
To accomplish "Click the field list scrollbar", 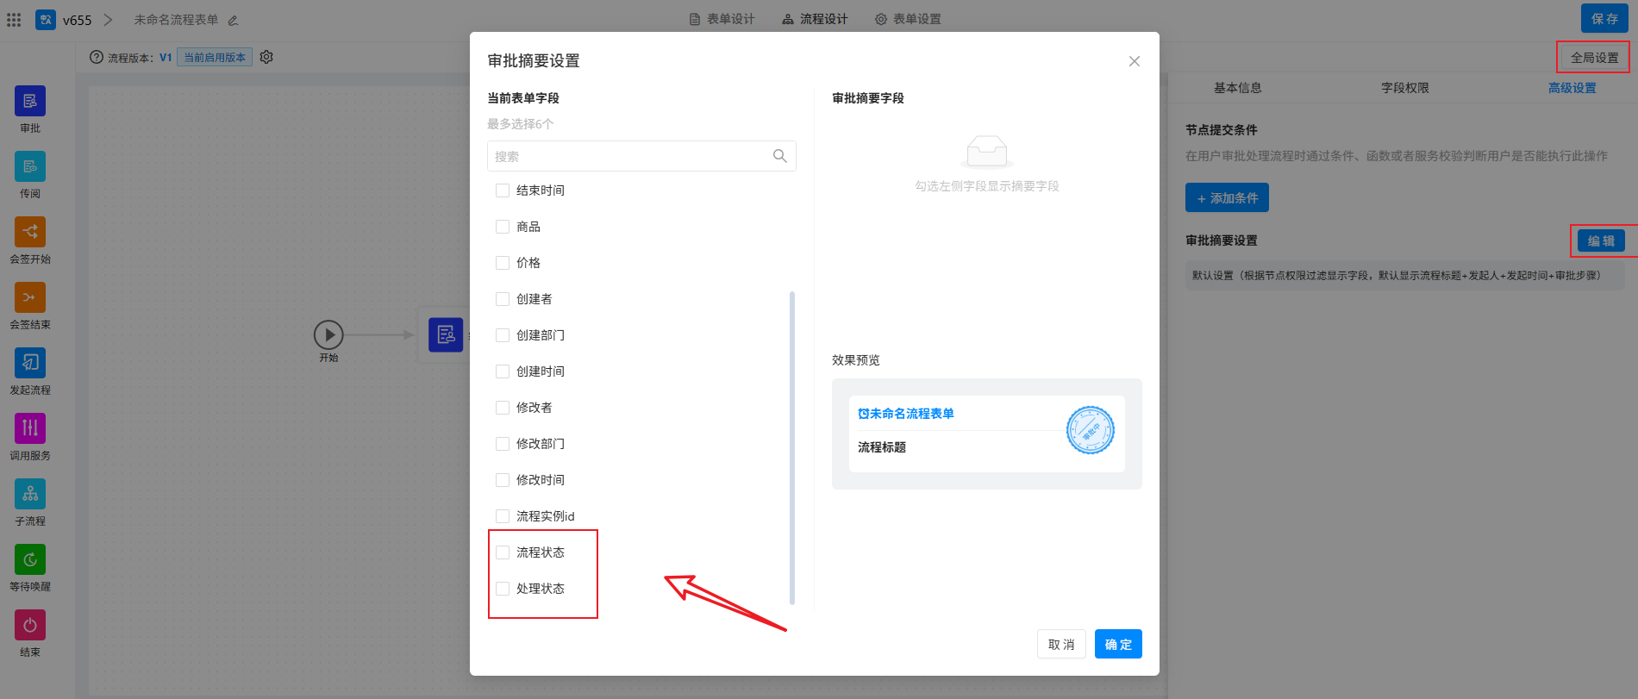I will pyautogui.click(x=792, y=448).
